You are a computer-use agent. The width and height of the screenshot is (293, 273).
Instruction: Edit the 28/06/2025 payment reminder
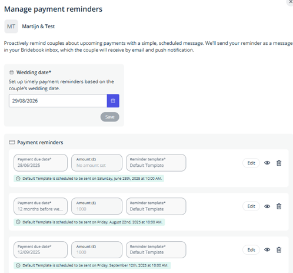251,163
